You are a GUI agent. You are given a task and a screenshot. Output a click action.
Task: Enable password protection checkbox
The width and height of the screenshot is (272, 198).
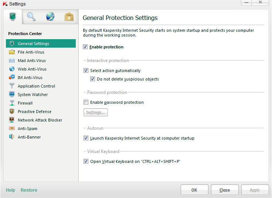coord(86,102)
